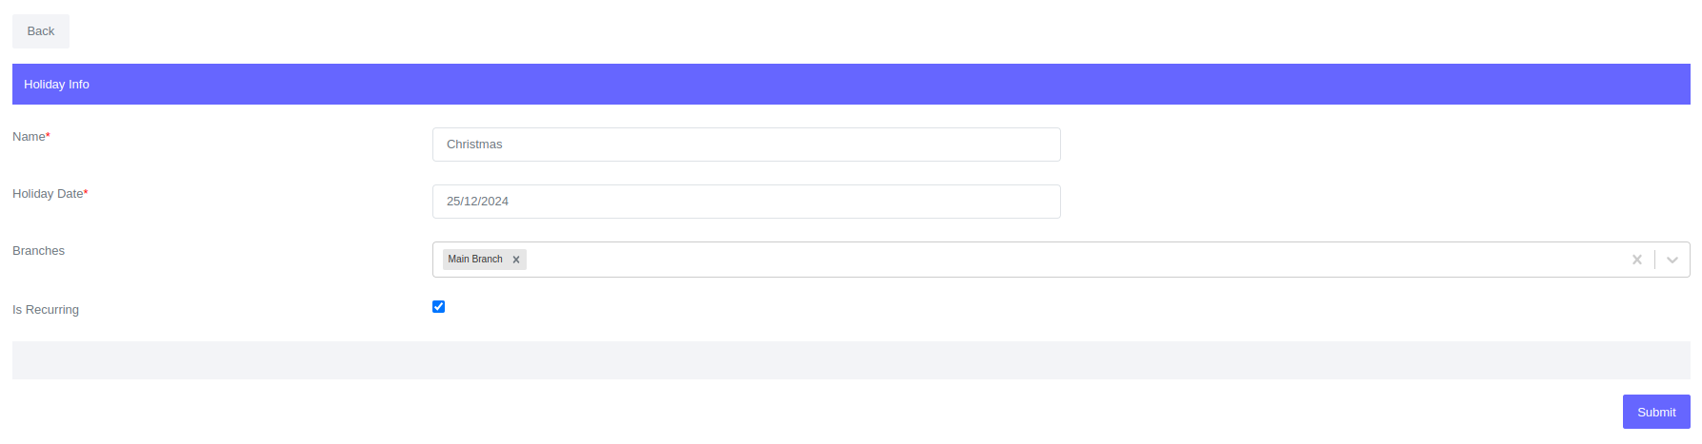Click the 25/12/2024 date value

pyautogui.click(x=477, y=202)
